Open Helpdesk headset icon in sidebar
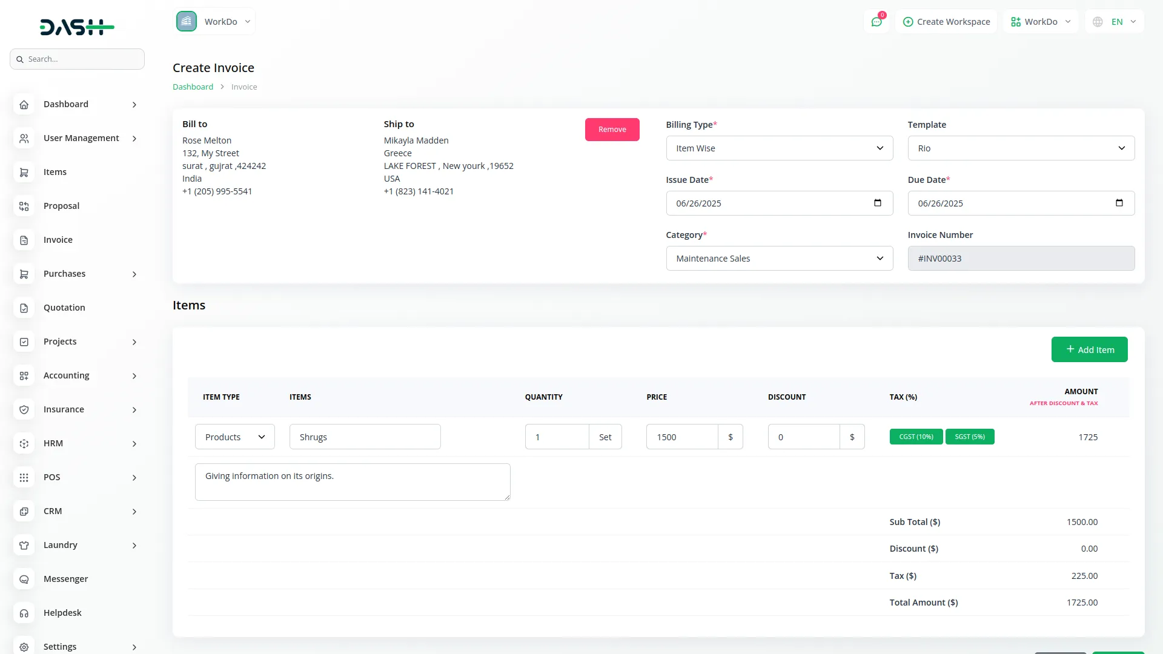The width and height of the screenshot is (1163, 654). [24, 613]
